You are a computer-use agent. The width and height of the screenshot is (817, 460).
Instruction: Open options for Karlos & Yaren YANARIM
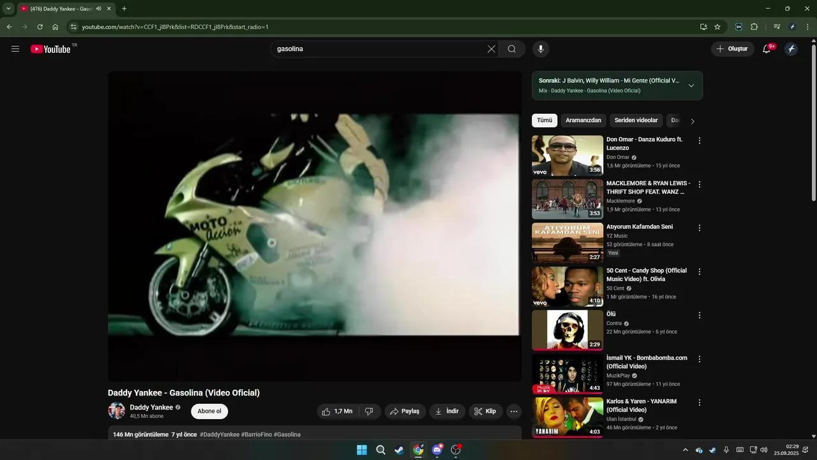coord(700,402)
